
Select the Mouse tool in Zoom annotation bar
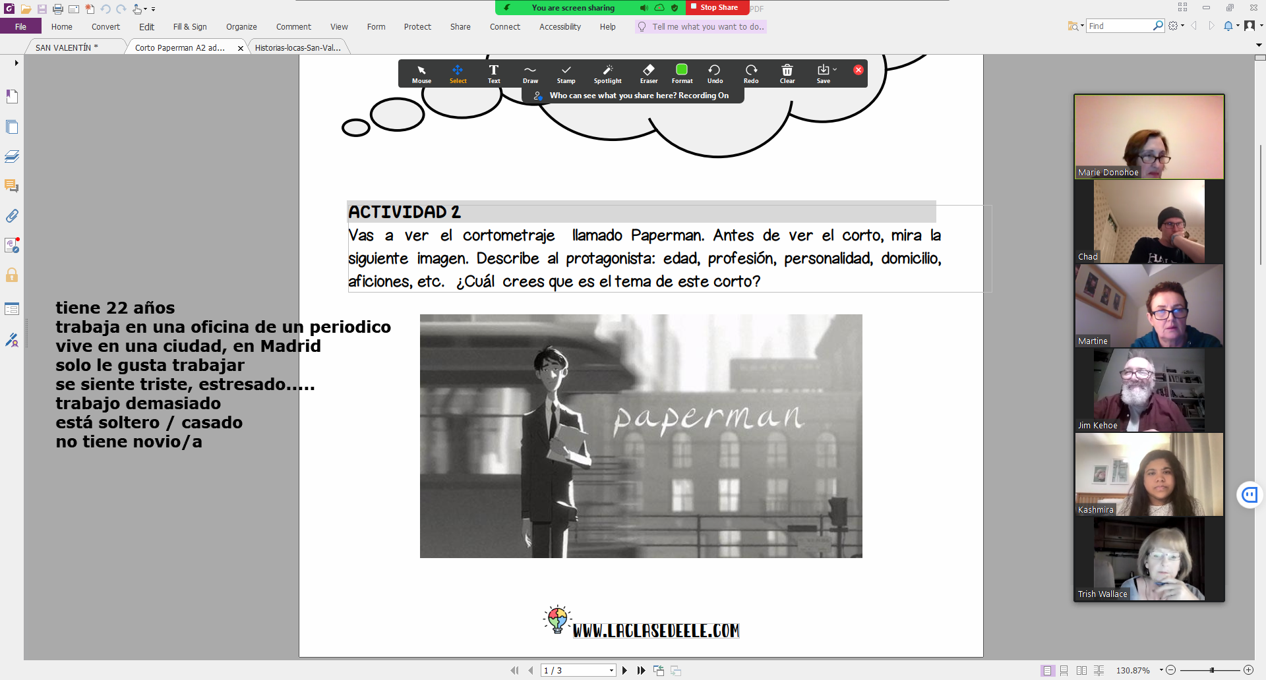click(x=421, y=74)
